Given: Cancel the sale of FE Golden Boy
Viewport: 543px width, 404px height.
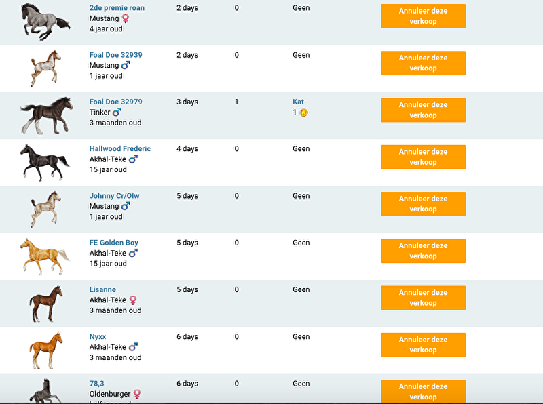Looking at the screenshot, I should click(423, 251).
